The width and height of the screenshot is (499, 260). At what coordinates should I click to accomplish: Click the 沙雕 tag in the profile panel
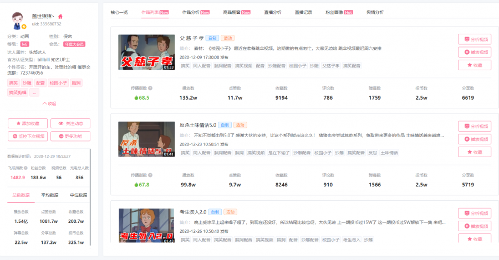[x=27, y=83]
